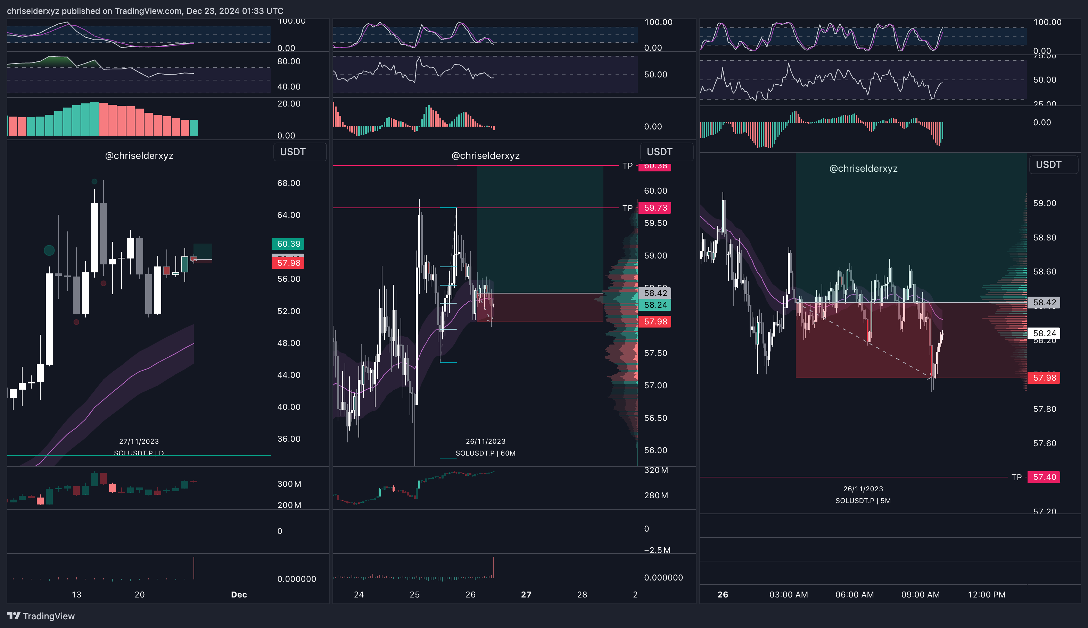The height and width of the screenshot is (628, 1088).
Task: Click the TradingView logo icon at the bottom
Action: pos(14,616)
